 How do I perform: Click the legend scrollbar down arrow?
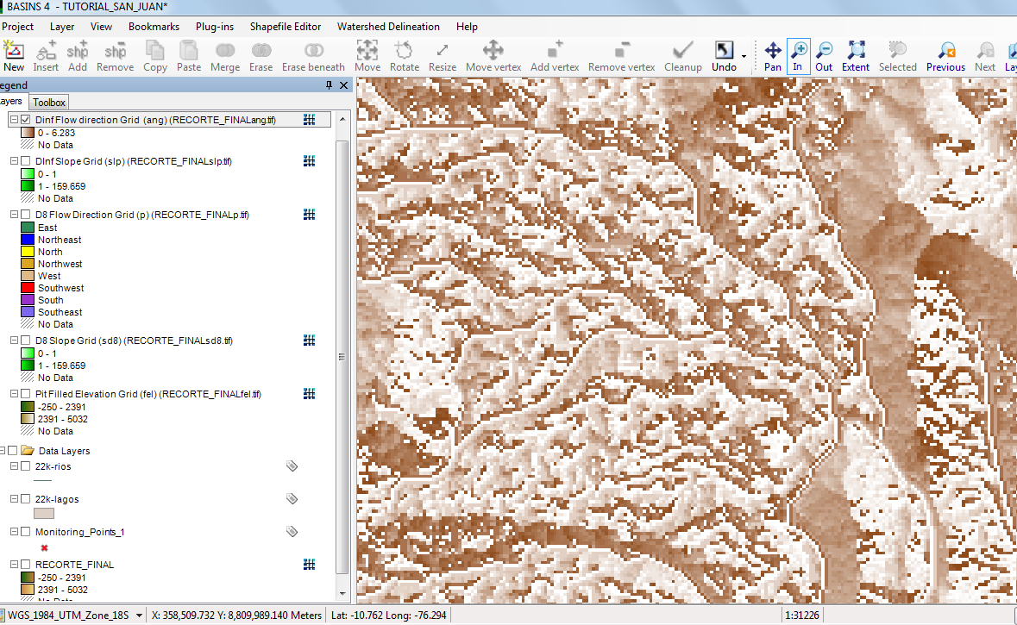tap(342, 593)
